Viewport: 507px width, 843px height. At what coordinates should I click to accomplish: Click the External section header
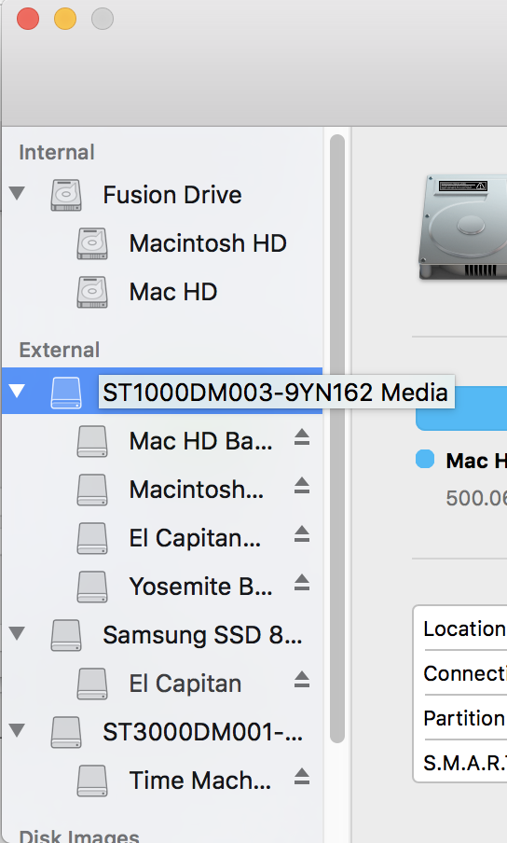tap(59, 350)
